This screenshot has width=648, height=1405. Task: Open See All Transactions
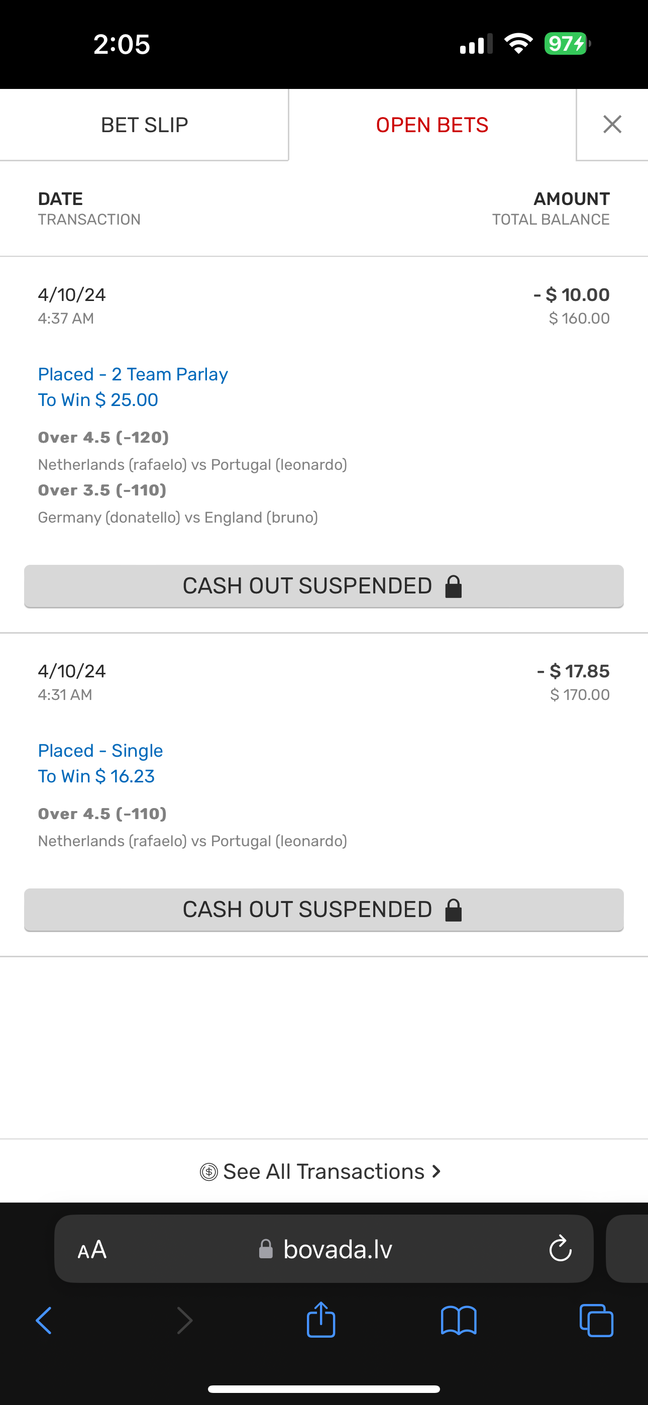323,1171
